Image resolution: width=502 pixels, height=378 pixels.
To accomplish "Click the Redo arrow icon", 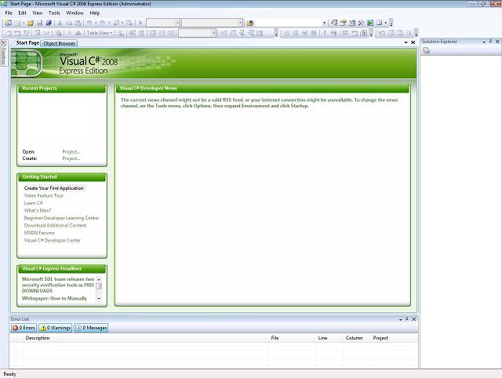I will coord(103,23).
